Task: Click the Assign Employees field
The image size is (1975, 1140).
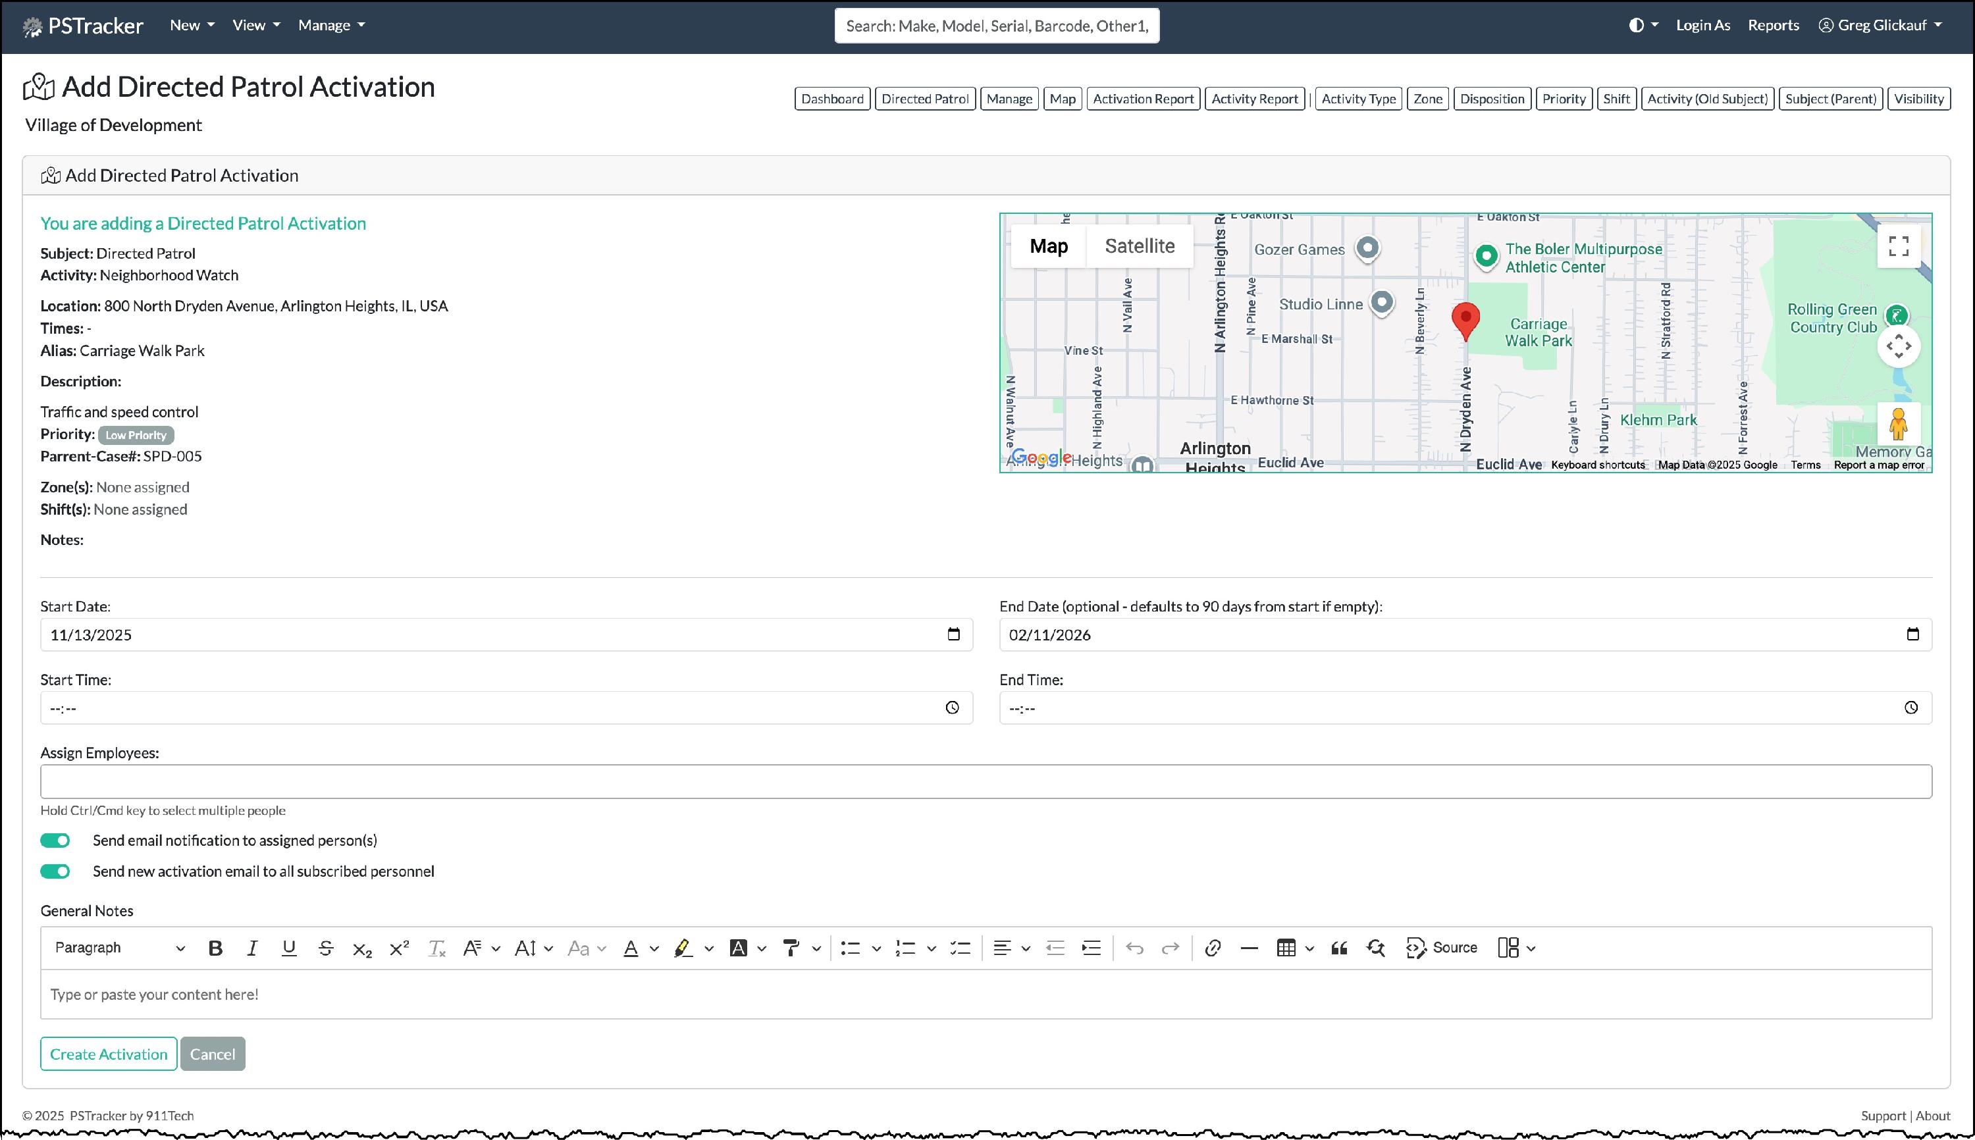Action: tap(985, 781)
